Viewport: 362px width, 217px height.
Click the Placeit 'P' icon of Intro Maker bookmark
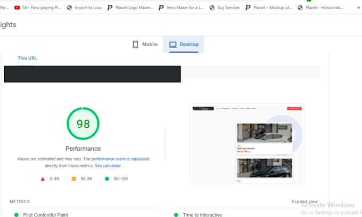[161, 7]
